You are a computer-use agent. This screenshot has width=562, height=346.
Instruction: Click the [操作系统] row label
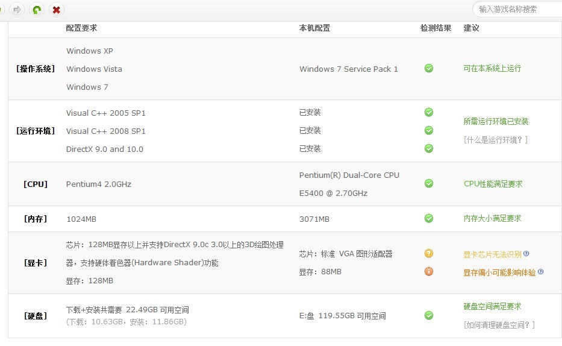[36, 69]
